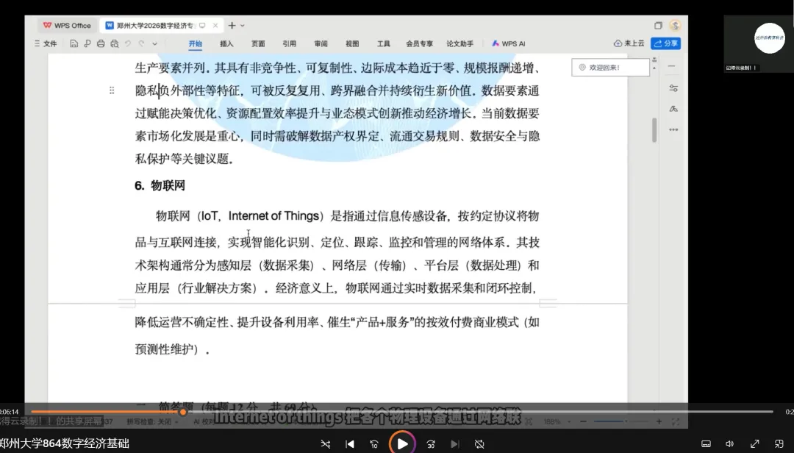Switch to the WPS Office home tab
The height and width of the screenshot is (453, 794).
click(x=67, y=25)
